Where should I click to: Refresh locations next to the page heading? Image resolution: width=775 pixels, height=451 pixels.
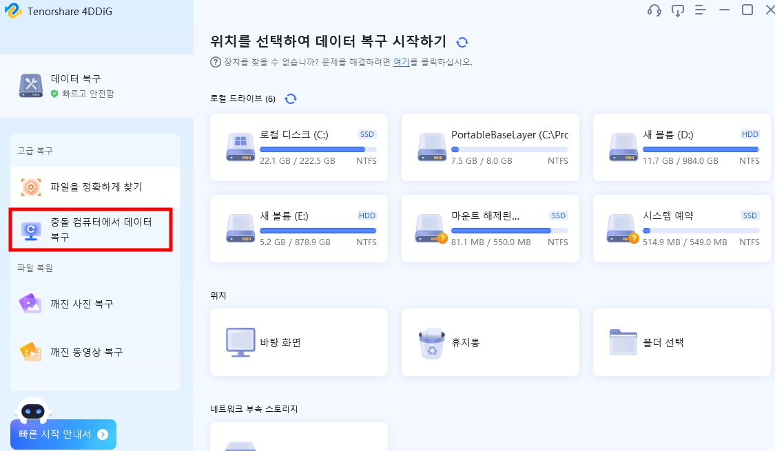click(x=462, y=43)
